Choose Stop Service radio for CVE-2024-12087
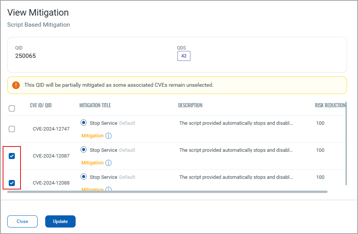The width and height of the screenshot is (358, 234). click(x=84, y=150)
